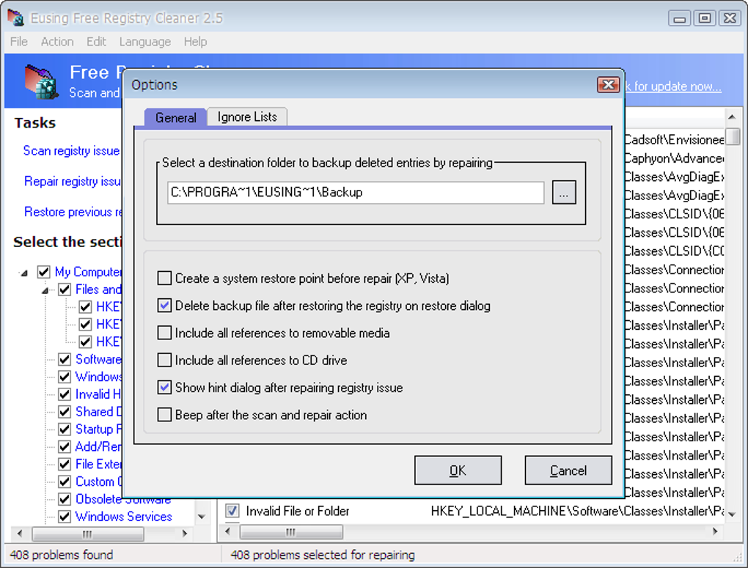Close the Options dialog with the X button
Image resolution: width=748 pixels, height=568 pixels.
(608, 85)
